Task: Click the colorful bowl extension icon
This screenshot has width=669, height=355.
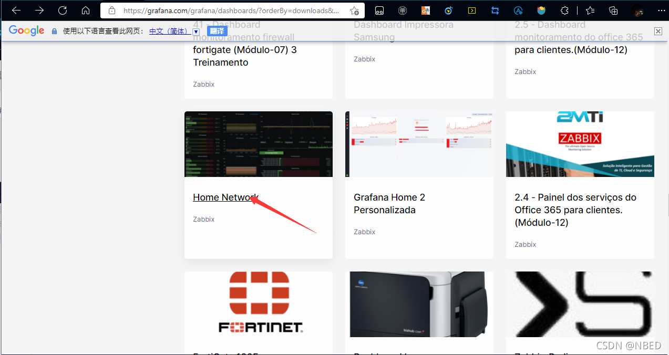Action: [541, 11]
